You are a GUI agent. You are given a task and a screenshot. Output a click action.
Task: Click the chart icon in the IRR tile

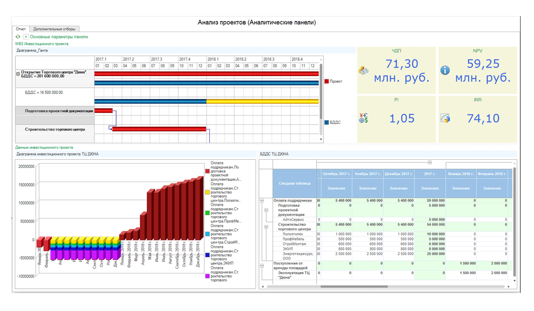click(445, 118)
